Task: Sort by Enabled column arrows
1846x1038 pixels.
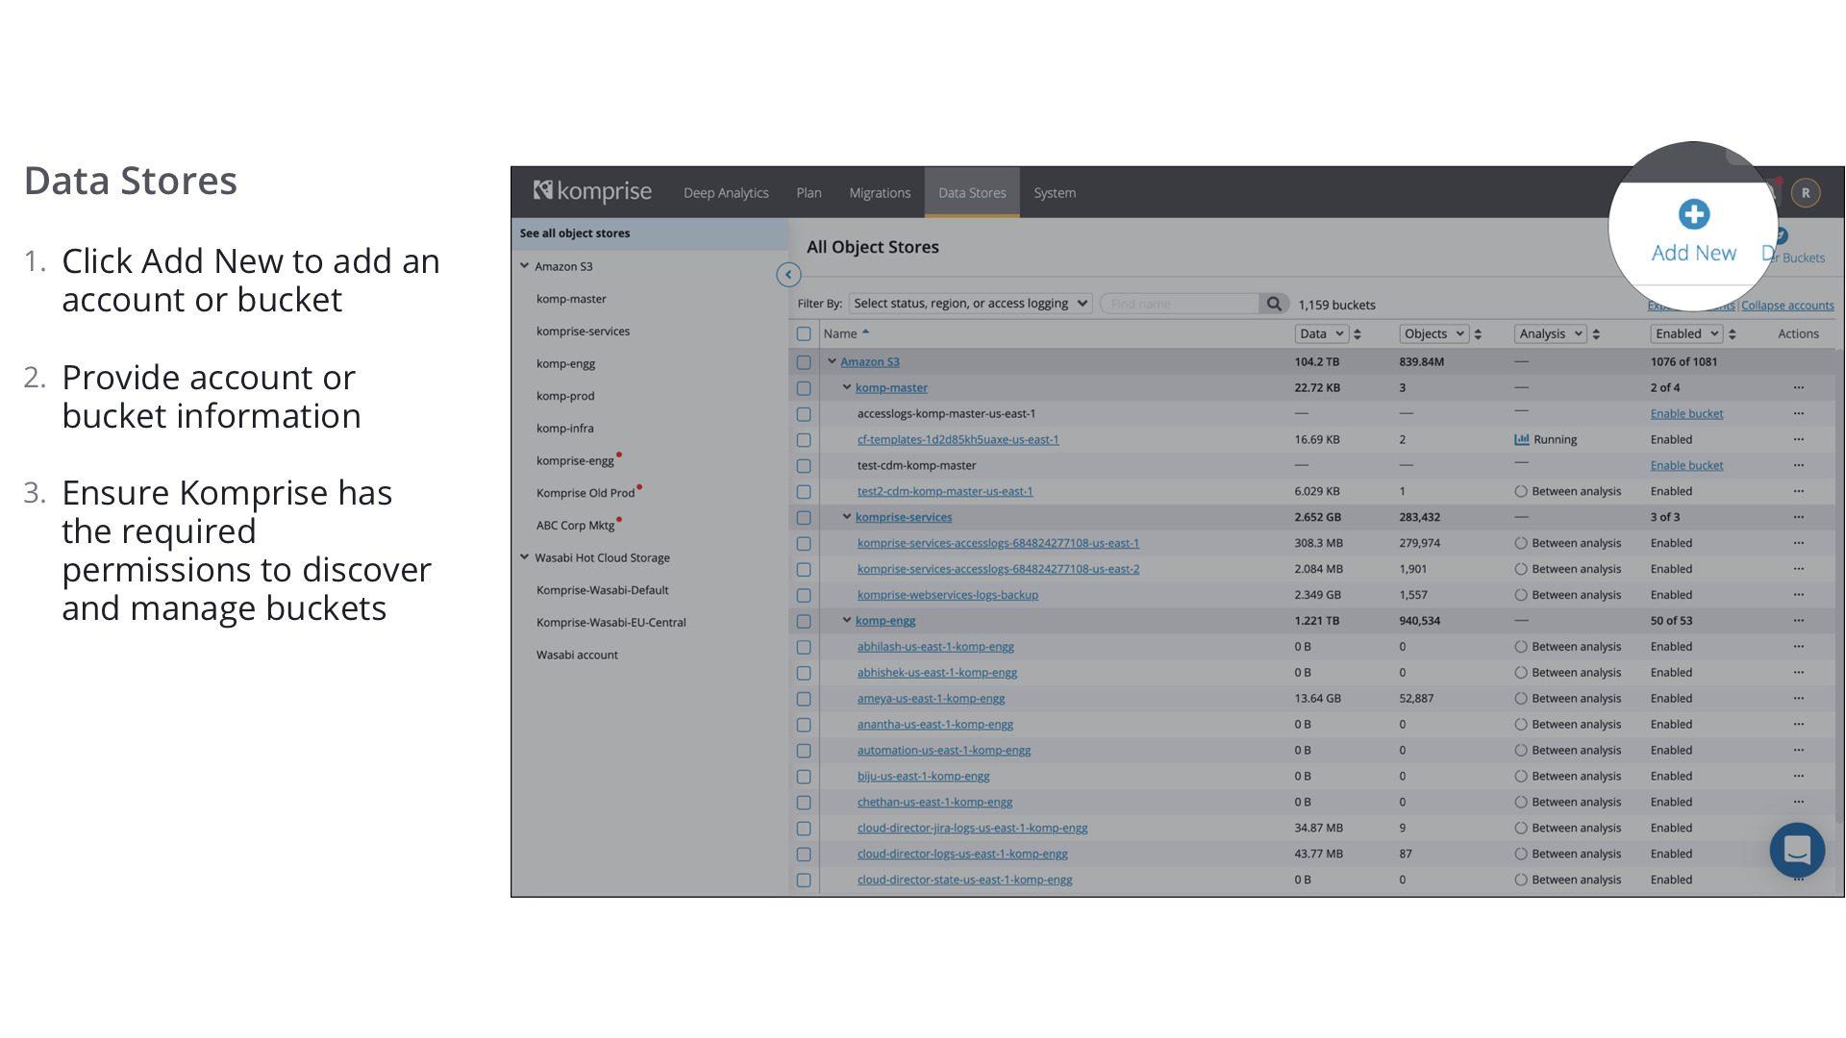Action: (1733, 334)
